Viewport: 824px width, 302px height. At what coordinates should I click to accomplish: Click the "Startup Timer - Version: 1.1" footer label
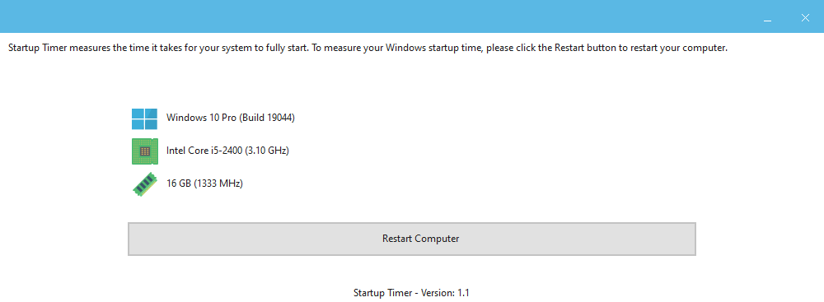click(411, 293)
